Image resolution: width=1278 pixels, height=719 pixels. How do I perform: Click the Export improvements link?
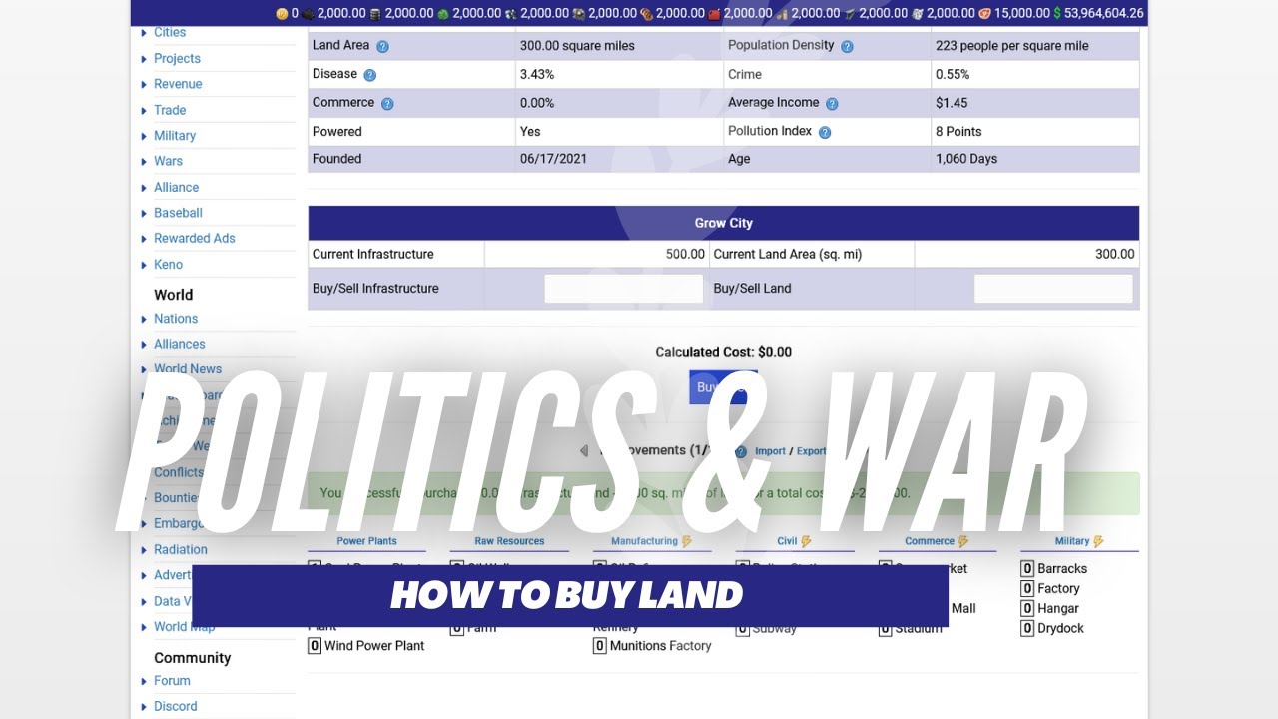coord(811,451)
